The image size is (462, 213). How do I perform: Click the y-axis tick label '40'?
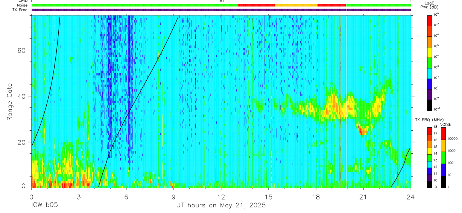21,96
